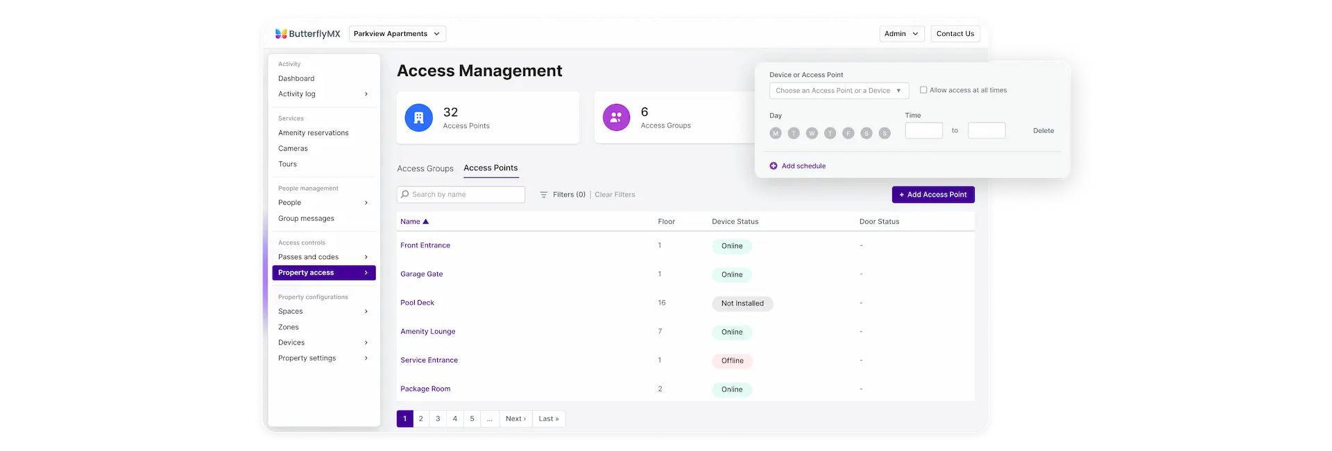Image resolution: width=1332 pixels, height=451 pixels.
Task: Click the Delete schedule link
Action: 1043,131
